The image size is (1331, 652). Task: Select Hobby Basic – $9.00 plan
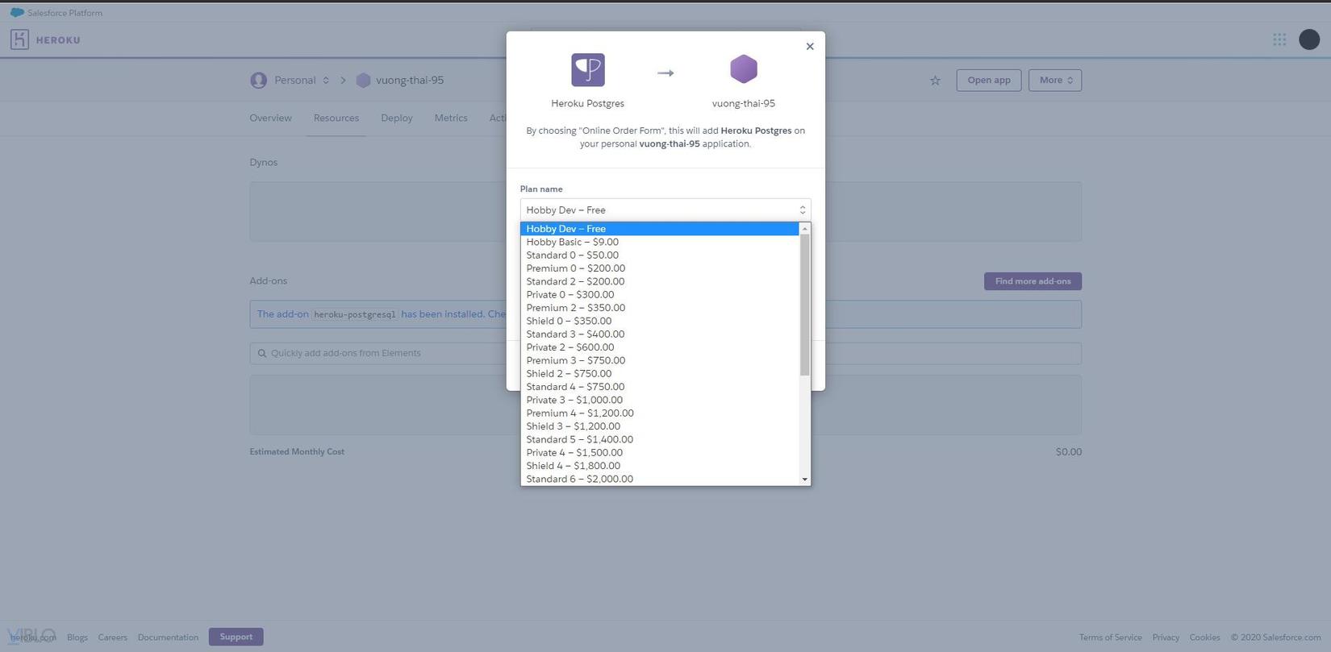660,242
